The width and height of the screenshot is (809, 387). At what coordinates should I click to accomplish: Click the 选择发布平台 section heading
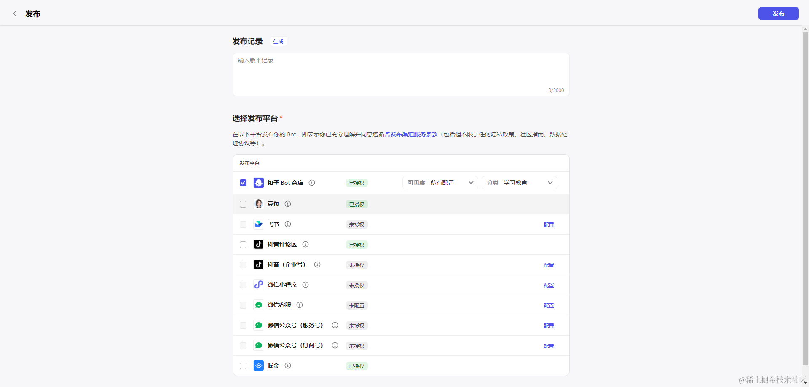click(255, 118)
